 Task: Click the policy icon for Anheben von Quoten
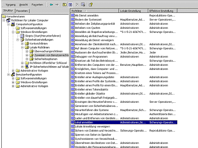pyautogui.click(x=73, y=28)
